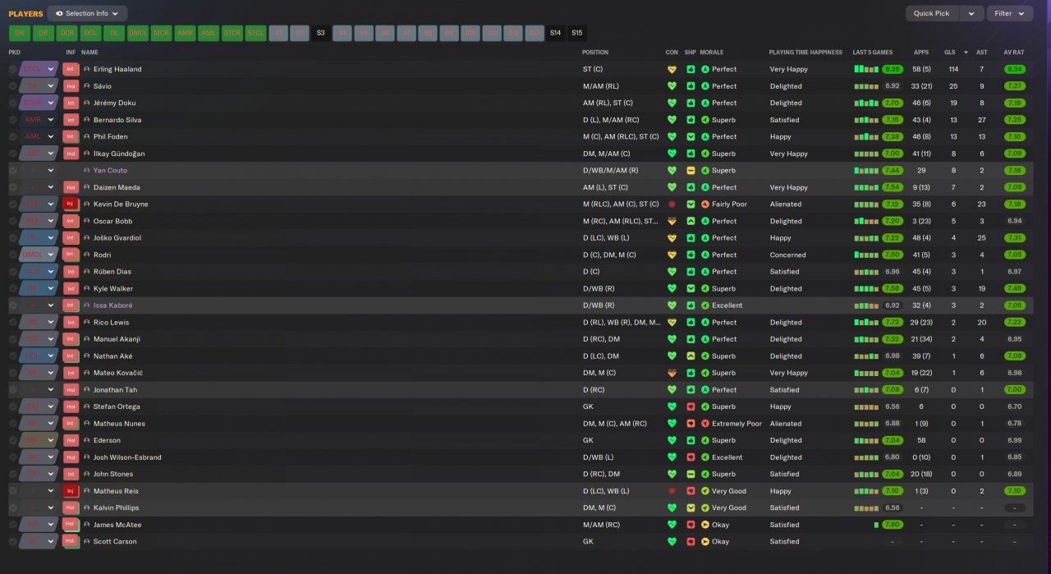Image resolution: width=1051 pixels, height=574 pixels.
Task: Click Yan Couto's yellow sharpness icon
Action: (x=691, y=171)
